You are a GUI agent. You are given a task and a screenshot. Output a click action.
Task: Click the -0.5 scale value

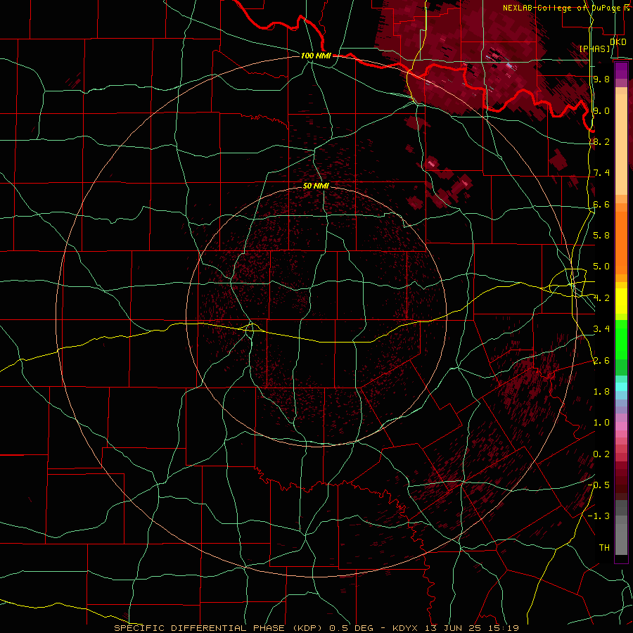click(599, 485)
